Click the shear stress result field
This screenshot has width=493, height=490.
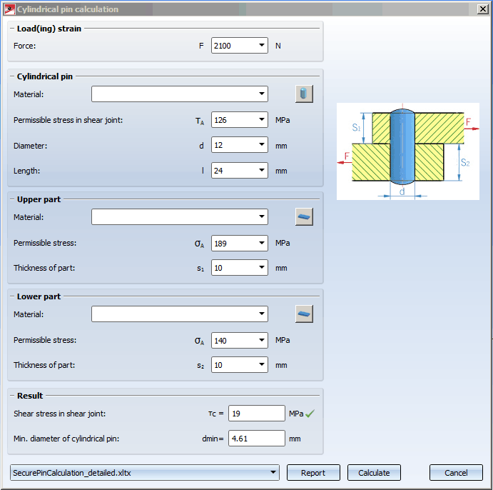256,414
